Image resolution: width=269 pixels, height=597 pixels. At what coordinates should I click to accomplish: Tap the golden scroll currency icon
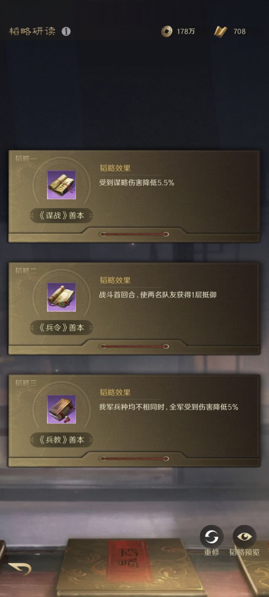(x=220, y=31)
